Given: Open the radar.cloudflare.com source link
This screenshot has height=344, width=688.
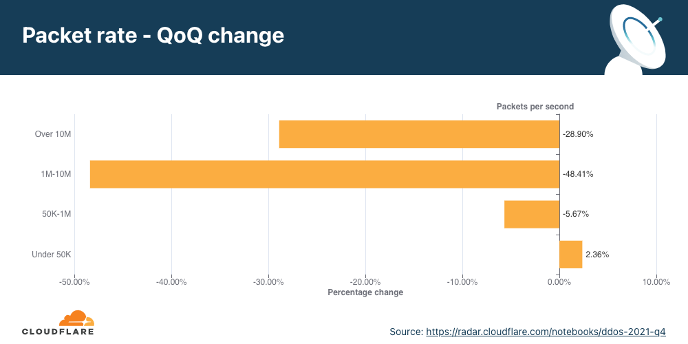Looking at the screenshot, I should point(546,332).
